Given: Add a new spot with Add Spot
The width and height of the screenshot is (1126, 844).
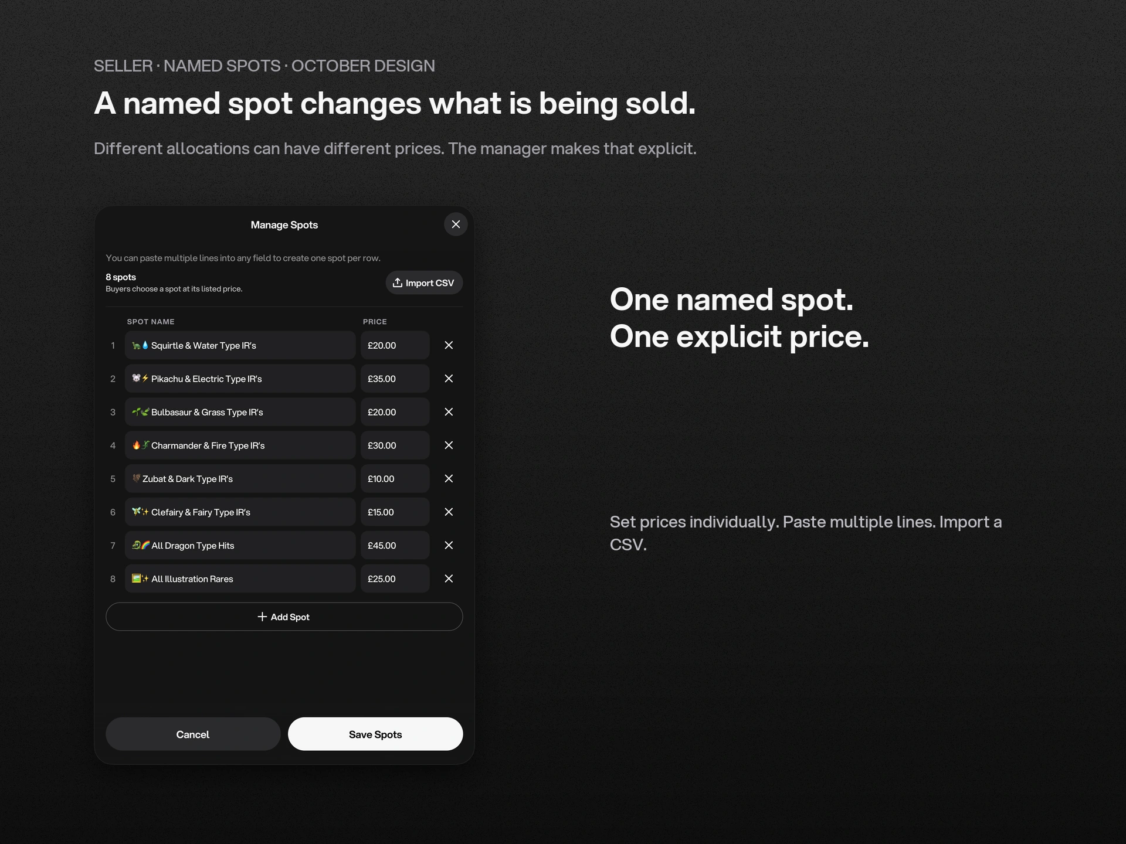Looking at the screenshot, I should (284, 617).
